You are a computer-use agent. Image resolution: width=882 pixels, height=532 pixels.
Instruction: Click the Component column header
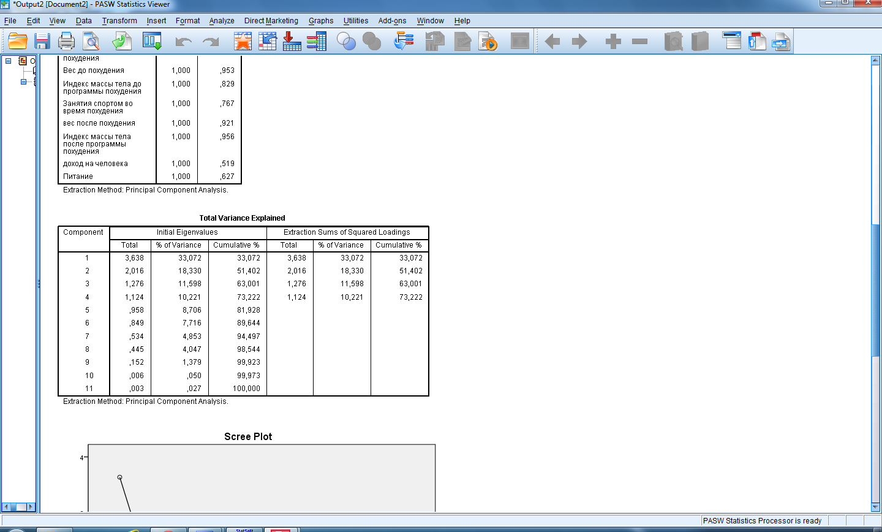[x=83, y=232]
